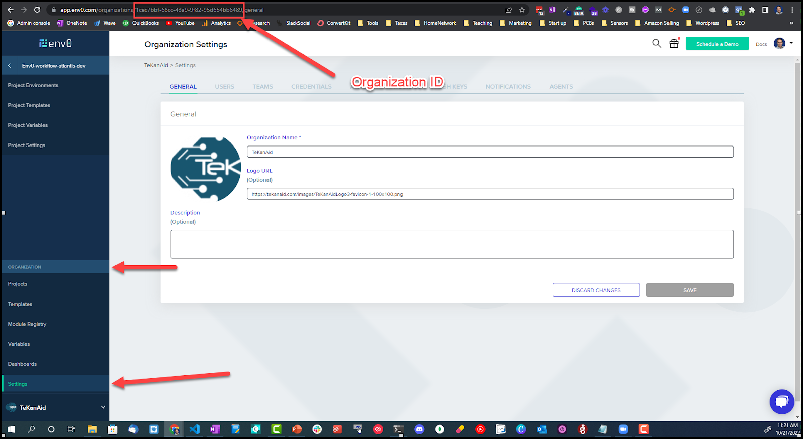Bookmark this page with the star icon
The width and height of the screenshot is (803, 439).
[522, 10]
